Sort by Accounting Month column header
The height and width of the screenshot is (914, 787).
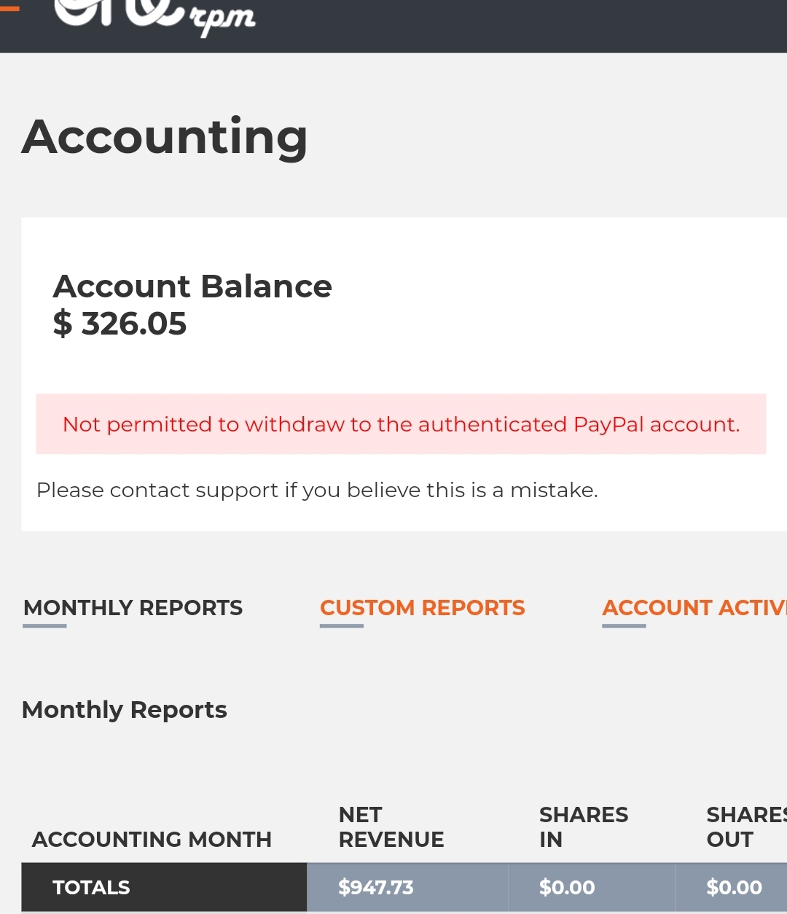point(152,840)
